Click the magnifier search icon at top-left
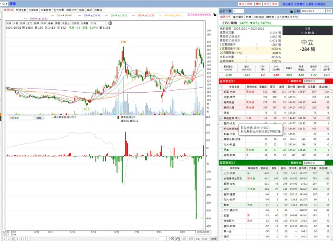333x241 pixels. tap(4, 4)
